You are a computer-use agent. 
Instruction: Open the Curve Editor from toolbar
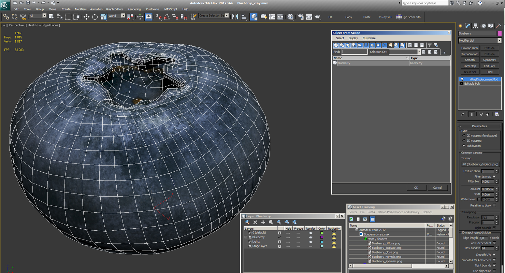click(x=272, y=16)
